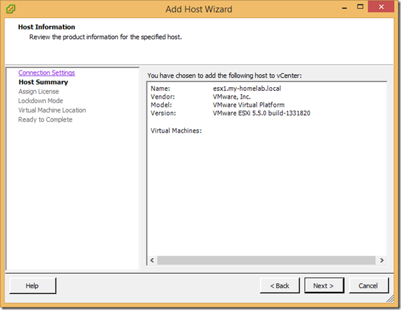This screenshot has width=401, height=310.
Task: Proceed by clicking the Next button
Action: 324,286
